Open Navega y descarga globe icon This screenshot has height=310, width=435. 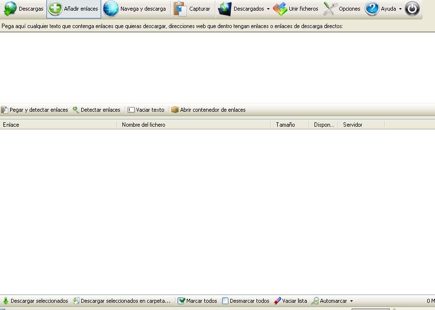click(x=111, y=9)
